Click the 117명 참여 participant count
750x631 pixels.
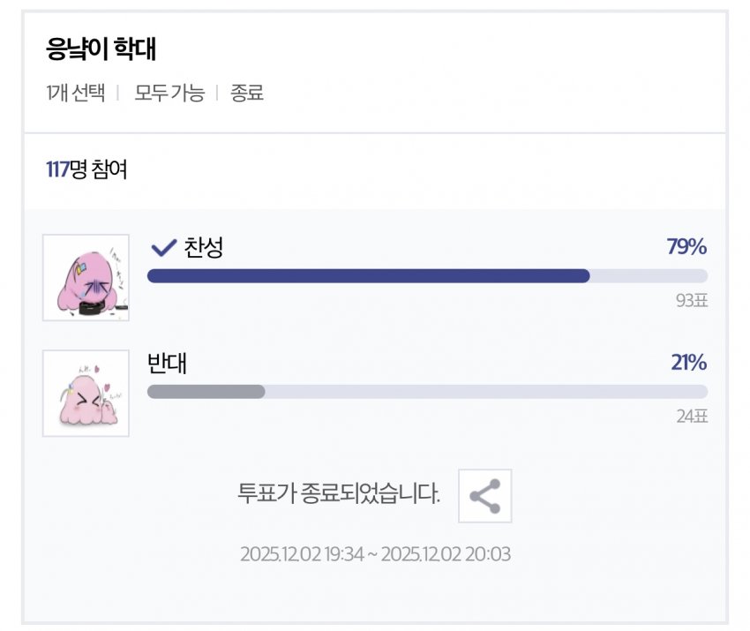coord(86,169)
